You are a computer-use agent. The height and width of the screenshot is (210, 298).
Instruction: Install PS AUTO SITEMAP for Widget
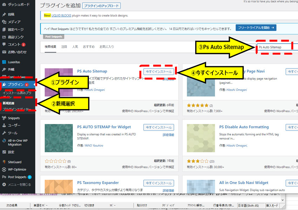(159, 127)
